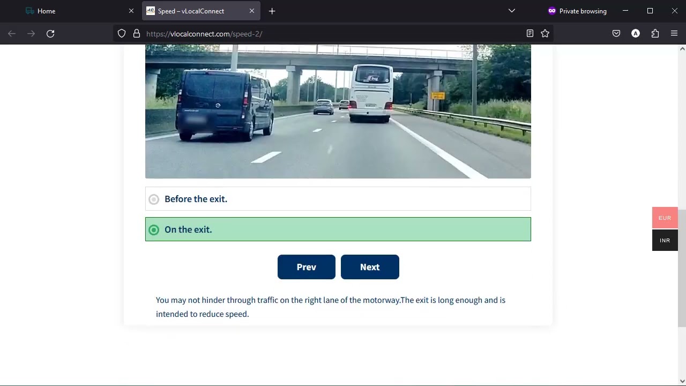This screenshot has width=686, height=386.
Task: Go back to previous page in browser
Action: click(x=12, y=34)
